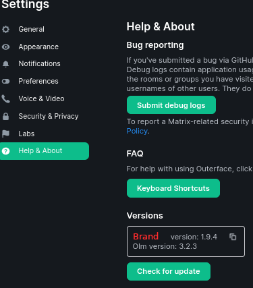The width and height of the screenshot is (253, 288).
Task: Click the Voice & Video phone icon
Action: (5, 98)
